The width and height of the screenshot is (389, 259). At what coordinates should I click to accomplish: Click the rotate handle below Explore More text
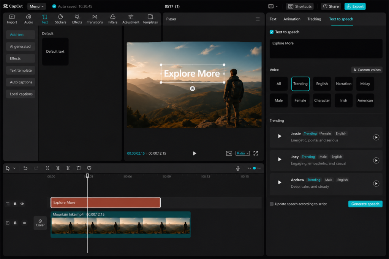(x=192, y=89)
